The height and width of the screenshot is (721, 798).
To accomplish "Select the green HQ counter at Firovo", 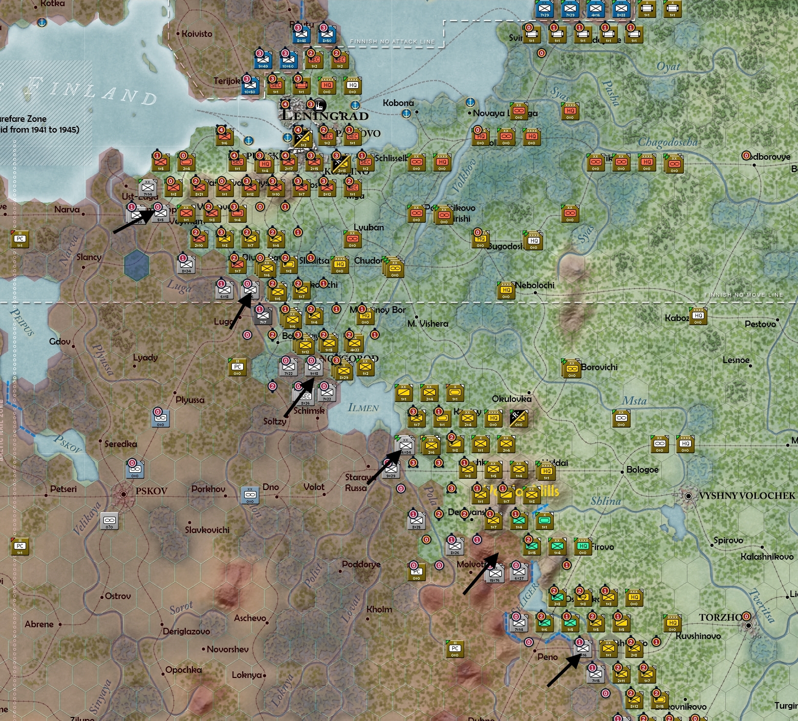I will pos(583,546).
